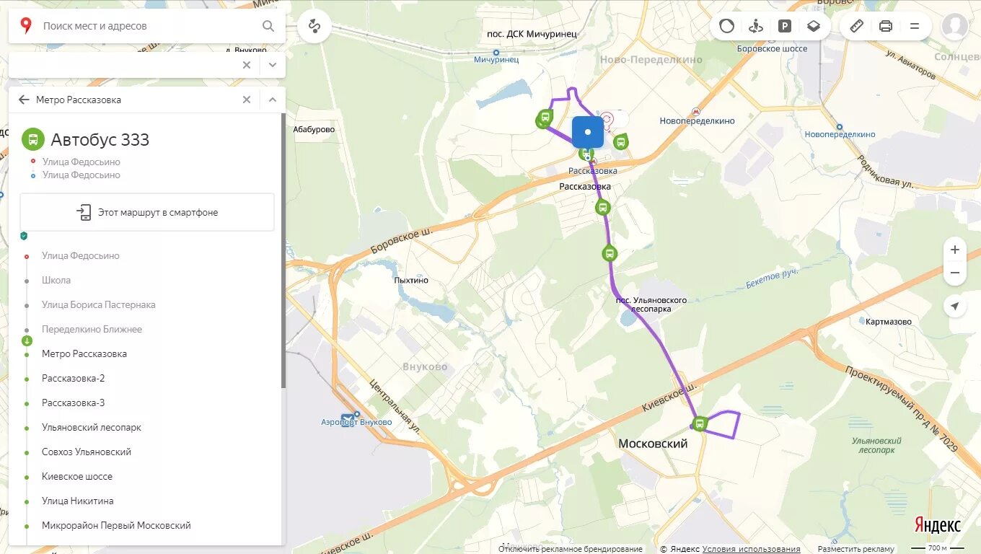
Task: Select stop Переделкино Ближнее
Action: point(92,329)
